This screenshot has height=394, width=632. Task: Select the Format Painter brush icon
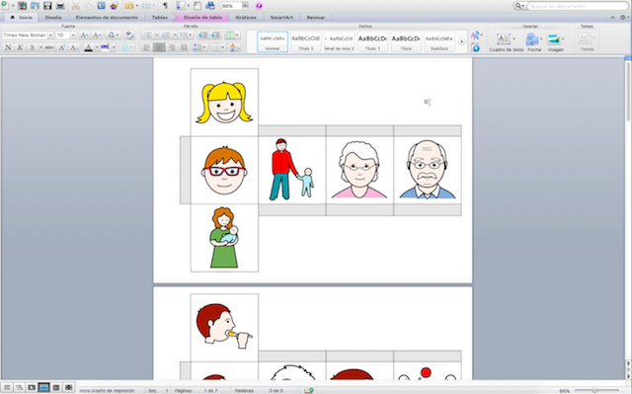pyautogui.click(x=115, y=6)
